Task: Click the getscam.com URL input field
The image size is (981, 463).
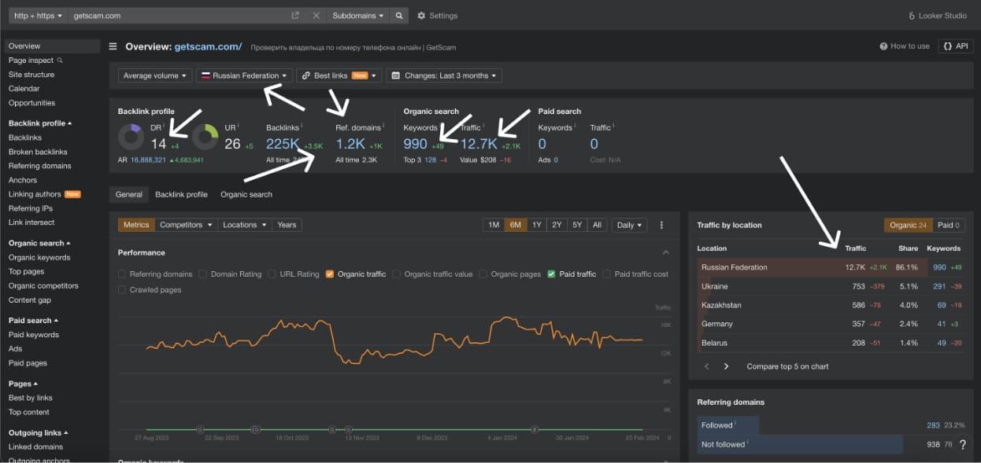Action: [x=178, y=16]
